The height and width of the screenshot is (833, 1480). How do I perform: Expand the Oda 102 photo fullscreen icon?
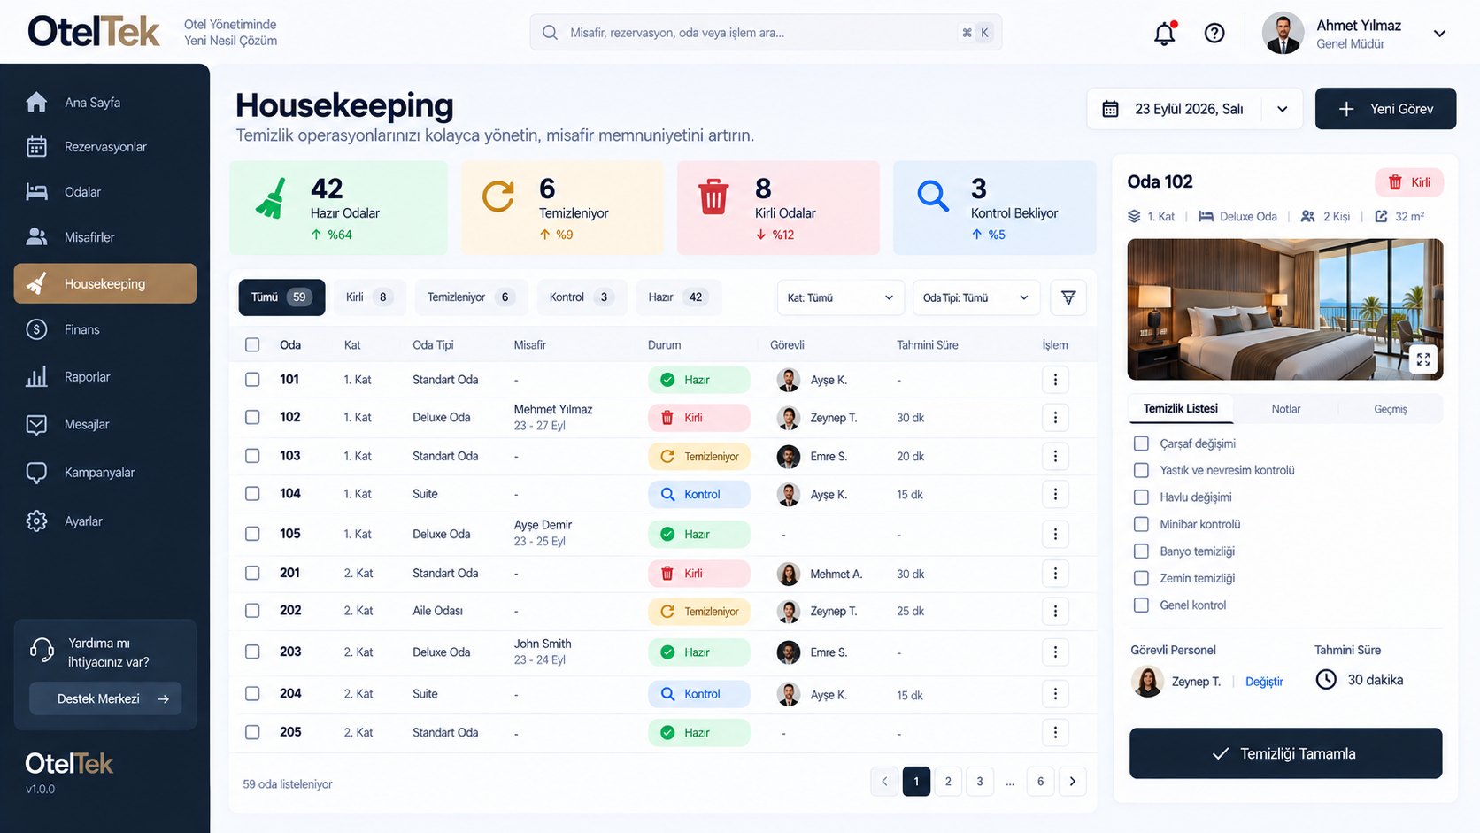click(1423, 359)
